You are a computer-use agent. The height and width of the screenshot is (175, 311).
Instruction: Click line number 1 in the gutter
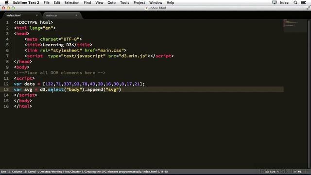pos(7,22)
